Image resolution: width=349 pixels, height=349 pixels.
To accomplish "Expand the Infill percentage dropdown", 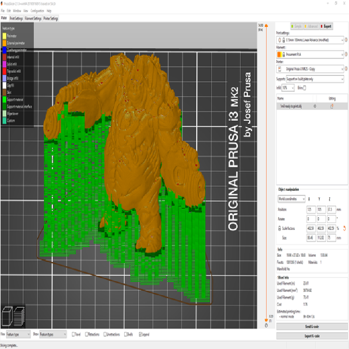I will click(x=288, y=88).
